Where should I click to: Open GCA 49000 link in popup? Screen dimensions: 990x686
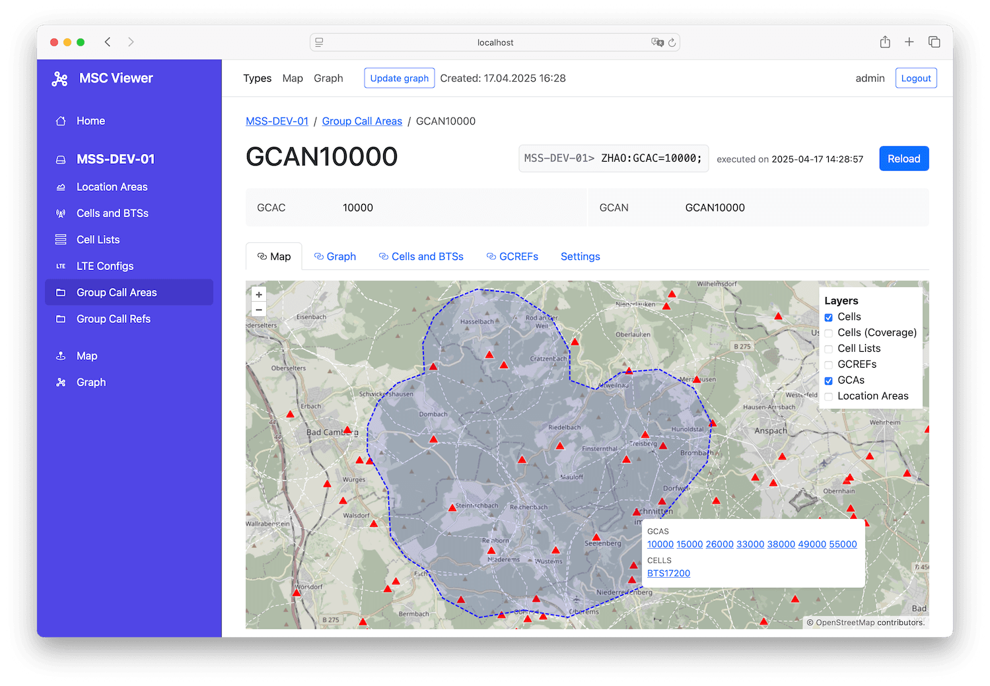click(812, 544)
